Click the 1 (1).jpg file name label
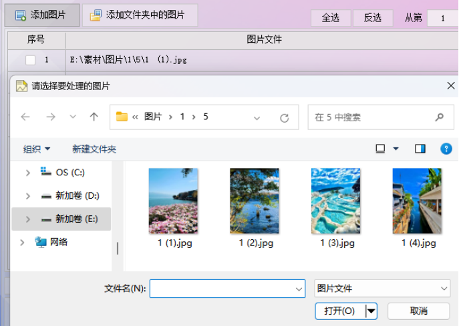 pos(175,243)
